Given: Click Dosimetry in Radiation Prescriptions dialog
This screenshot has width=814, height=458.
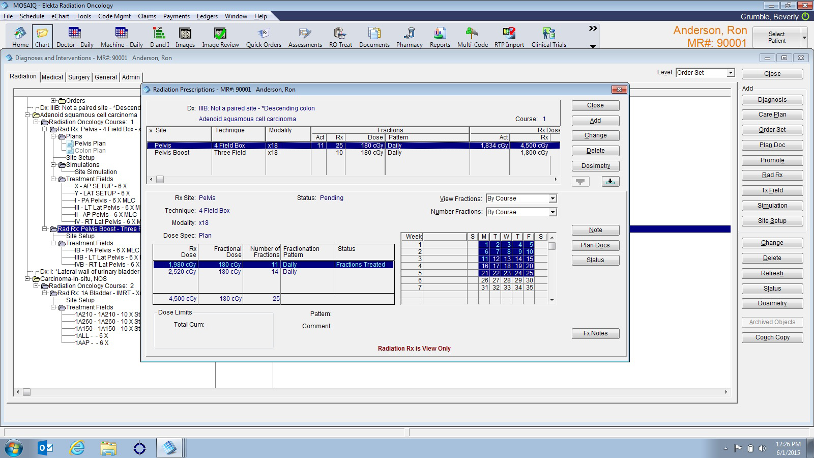Looking at the screenshot, I should 595,166.
